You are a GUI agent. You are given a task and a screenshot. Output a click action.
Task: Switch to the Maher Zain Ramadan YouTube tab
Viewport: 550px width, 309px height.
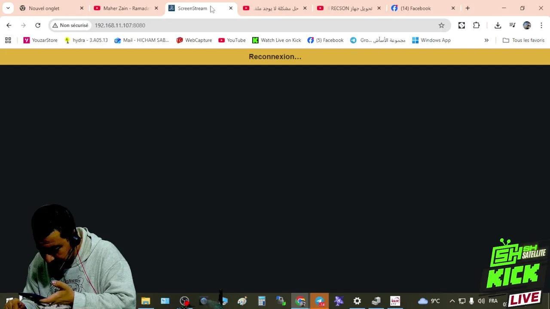[126, 8]
